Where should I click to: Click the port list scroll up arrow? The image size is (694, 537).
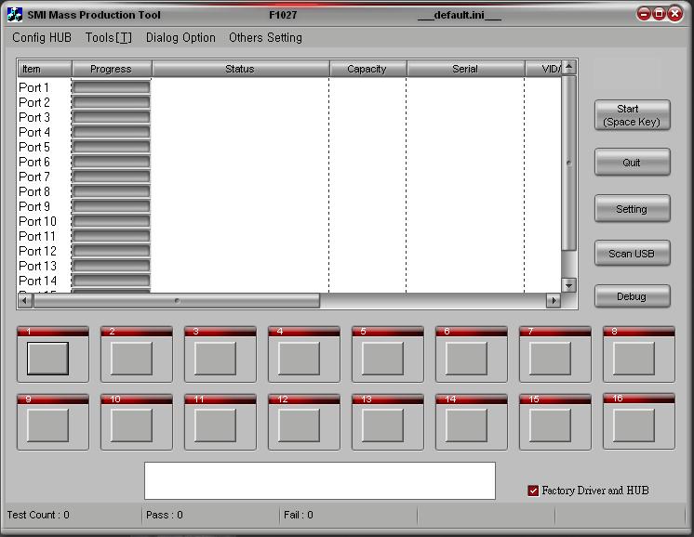coord(568,67)
